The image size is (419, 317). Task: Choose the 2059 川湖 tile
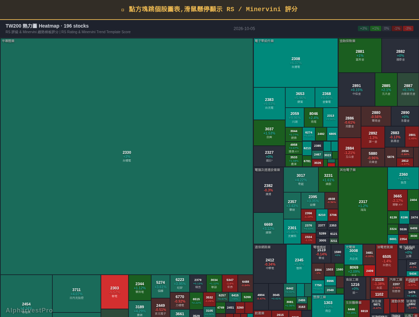(x=295, y=117)
